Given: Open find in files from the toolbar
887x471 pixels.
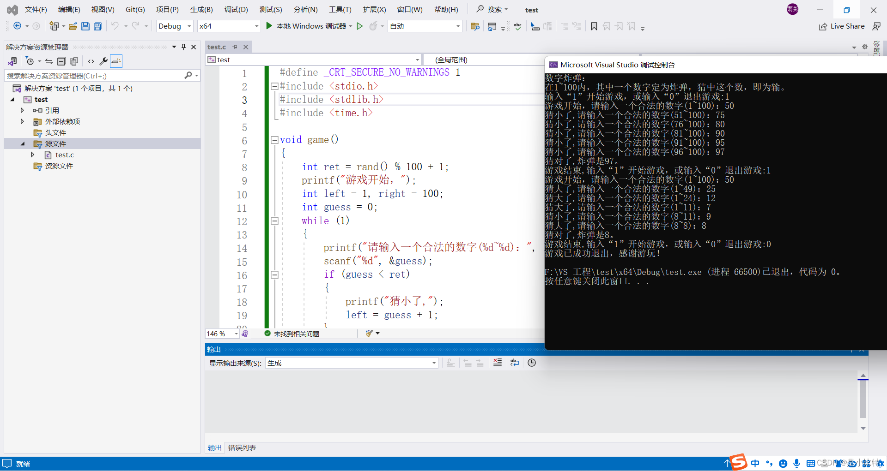Looking at the screenshot, I should click(475, 26).
